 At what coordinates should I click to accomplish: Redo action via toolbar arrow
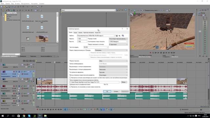(x=32, y=7)
